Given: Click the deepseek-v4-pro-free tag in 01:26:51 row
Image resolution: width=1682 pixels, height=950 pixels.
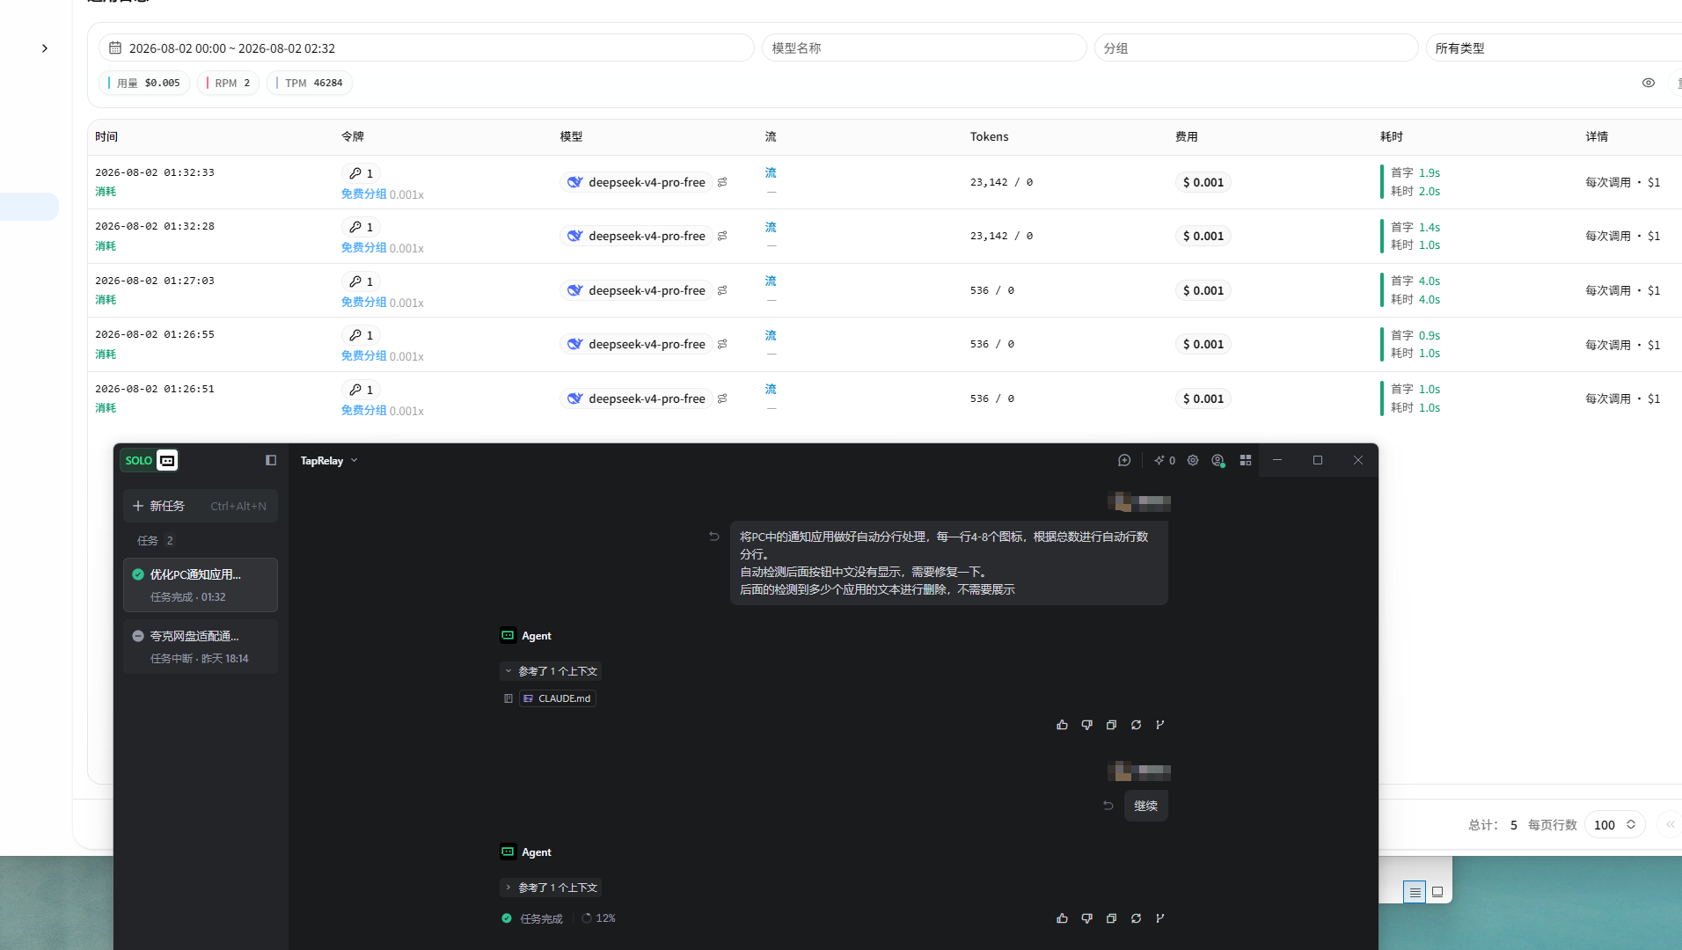Looking at the screenshot, I should 636,398.
